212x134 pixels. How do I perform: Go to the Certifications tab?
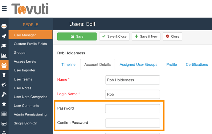point(197,65)
